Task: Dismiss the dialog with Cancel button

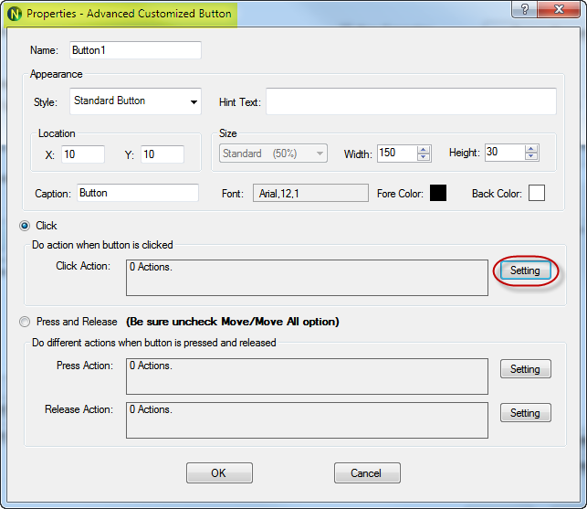Action: [367, 473]
